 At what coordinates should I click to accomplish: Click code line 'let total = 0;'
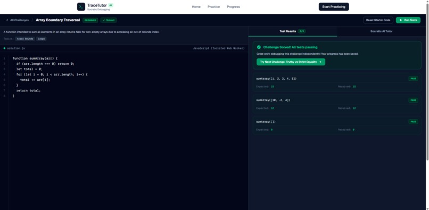tap(29, 69)
